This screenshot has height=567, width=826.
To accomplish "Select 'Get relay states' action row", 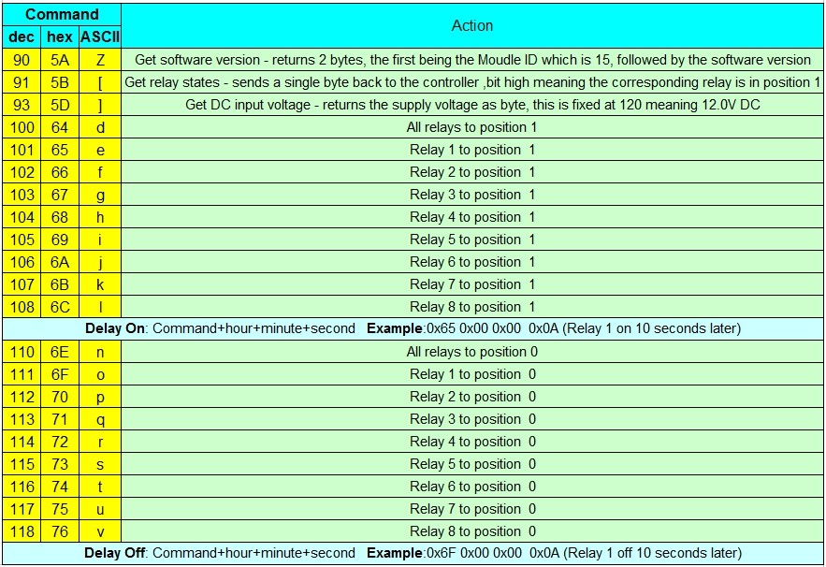I will pos(472,82).
